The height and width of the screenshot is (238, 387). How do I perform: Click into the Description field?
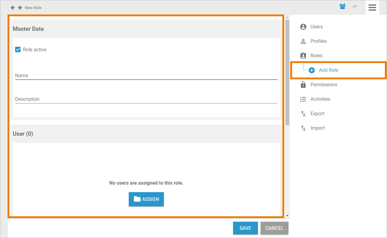146,99
